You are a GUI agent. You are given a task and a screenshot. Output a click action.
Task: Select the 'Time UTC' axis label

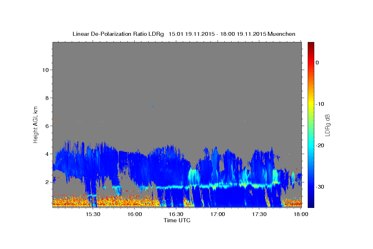click(x=177, y=220)
